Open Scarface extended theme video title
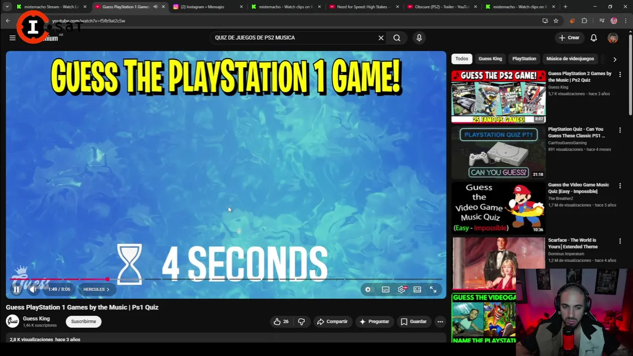 [573, 243]
